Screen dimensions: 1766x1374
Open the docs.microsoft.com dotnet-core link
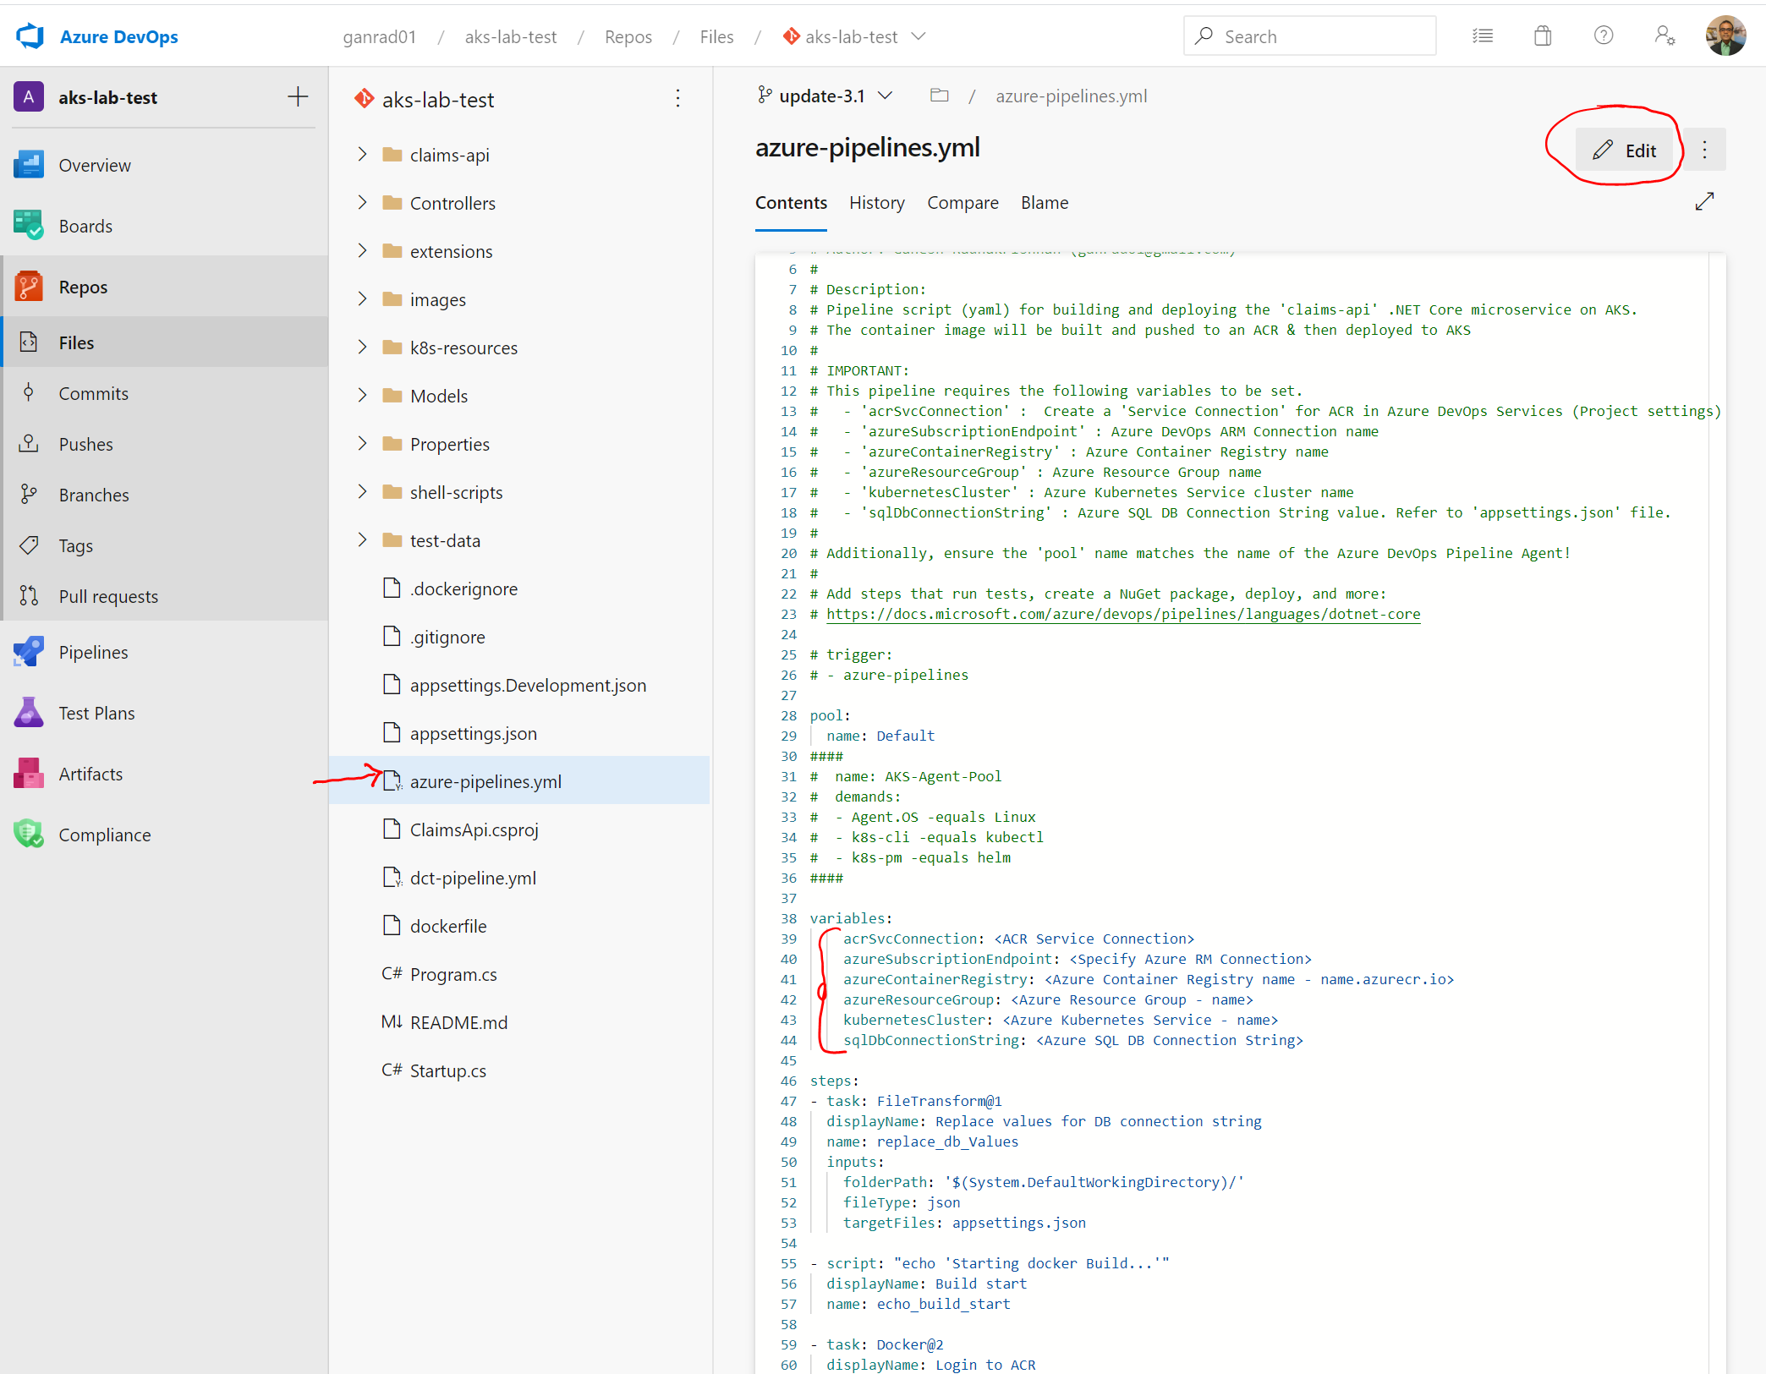click(1122, 615)
